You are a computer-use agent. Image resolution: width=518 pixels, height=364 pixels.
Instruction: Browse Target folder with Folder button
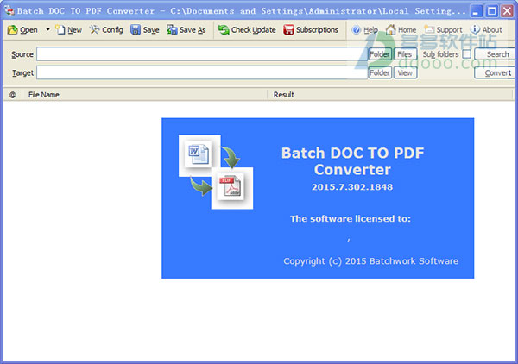click(x=380, y=72)
